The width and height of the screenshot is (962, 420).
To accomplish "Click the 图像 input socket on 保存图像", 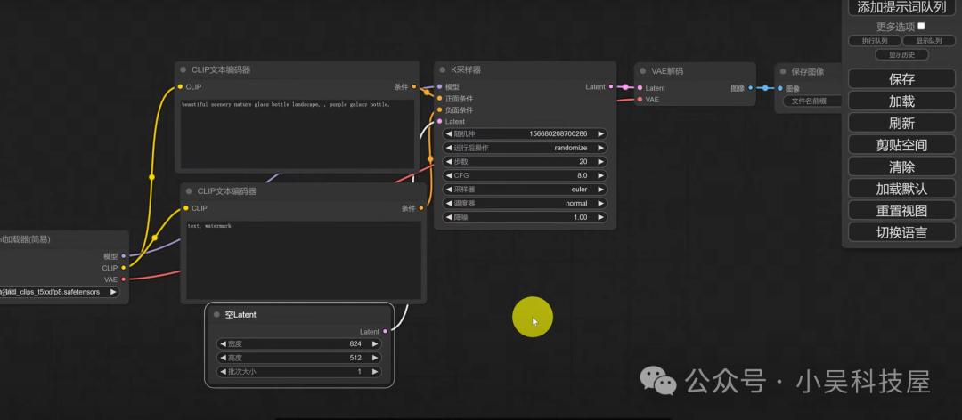I will pyautogui.click(x=779, y=88).
